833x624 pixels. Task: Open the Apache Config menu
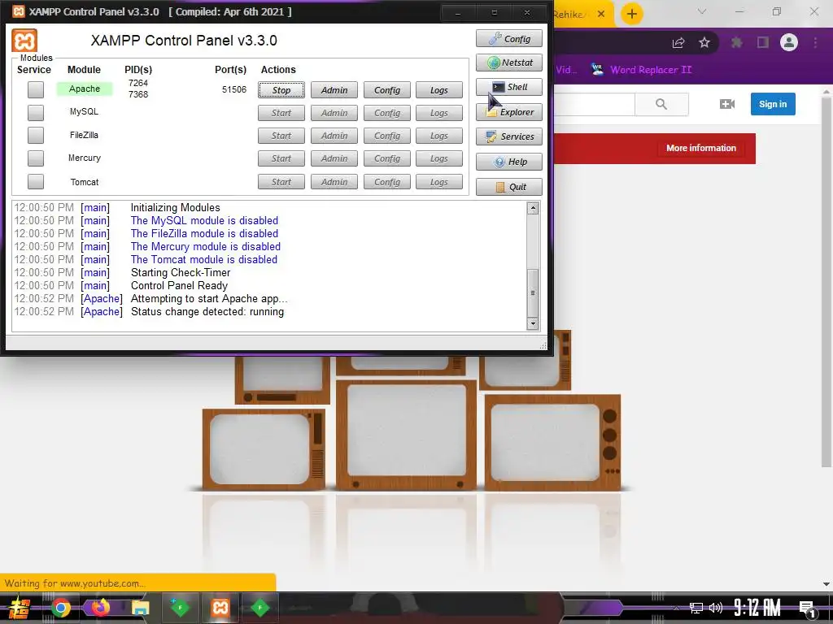386,90
